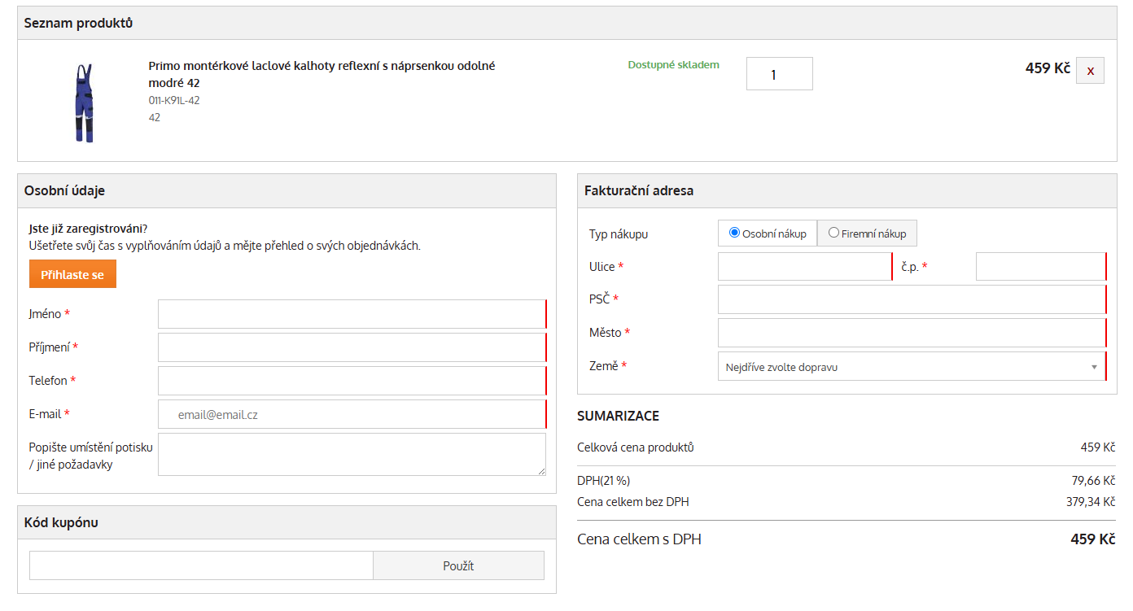
Task: Click into the PSČ postal code field
Action: (x=911, y=299)
